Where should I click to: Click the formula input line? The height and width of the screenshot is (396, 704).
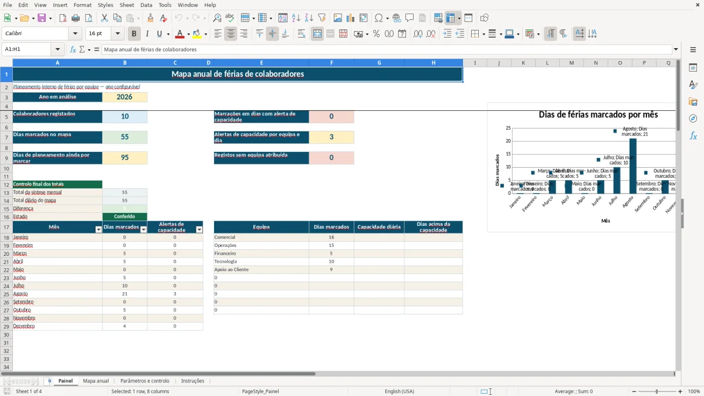(x=387, y=49)
